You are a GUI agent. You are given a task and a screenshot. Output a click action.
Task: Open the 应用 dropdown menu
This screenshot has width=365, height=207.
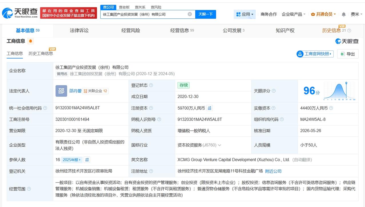[x=245, y=14]
